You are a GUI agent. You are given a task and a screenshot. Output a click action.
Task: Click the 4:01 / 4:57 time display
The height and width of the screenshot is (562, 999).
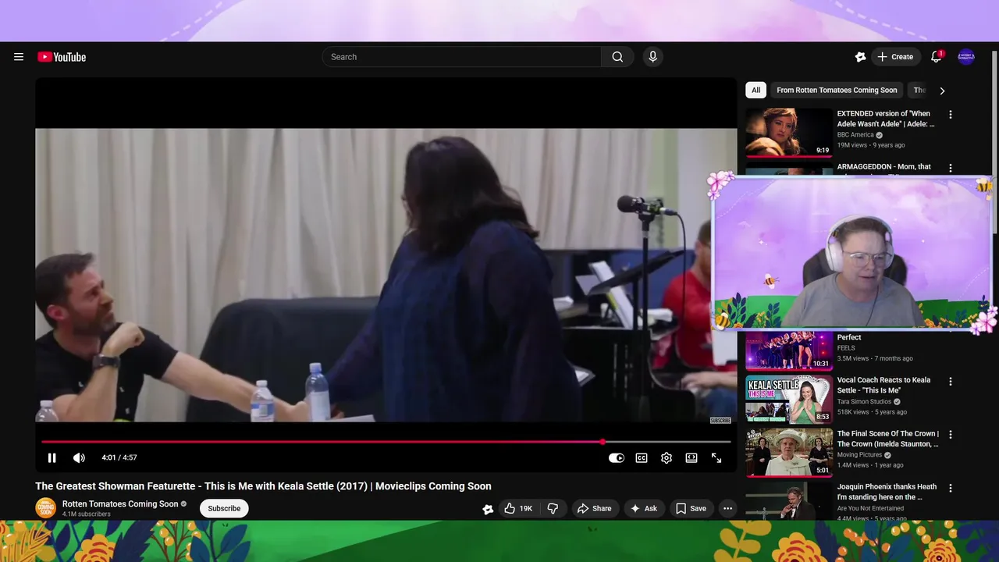119,458
